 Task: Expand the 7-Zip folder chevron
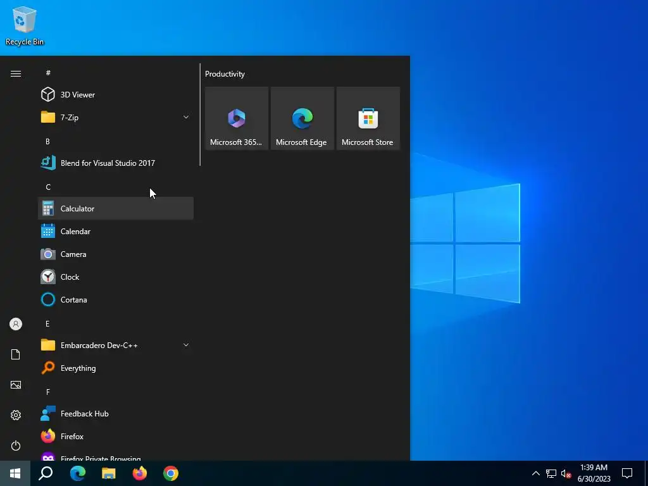pyautogui.click(x=186, y=117)
